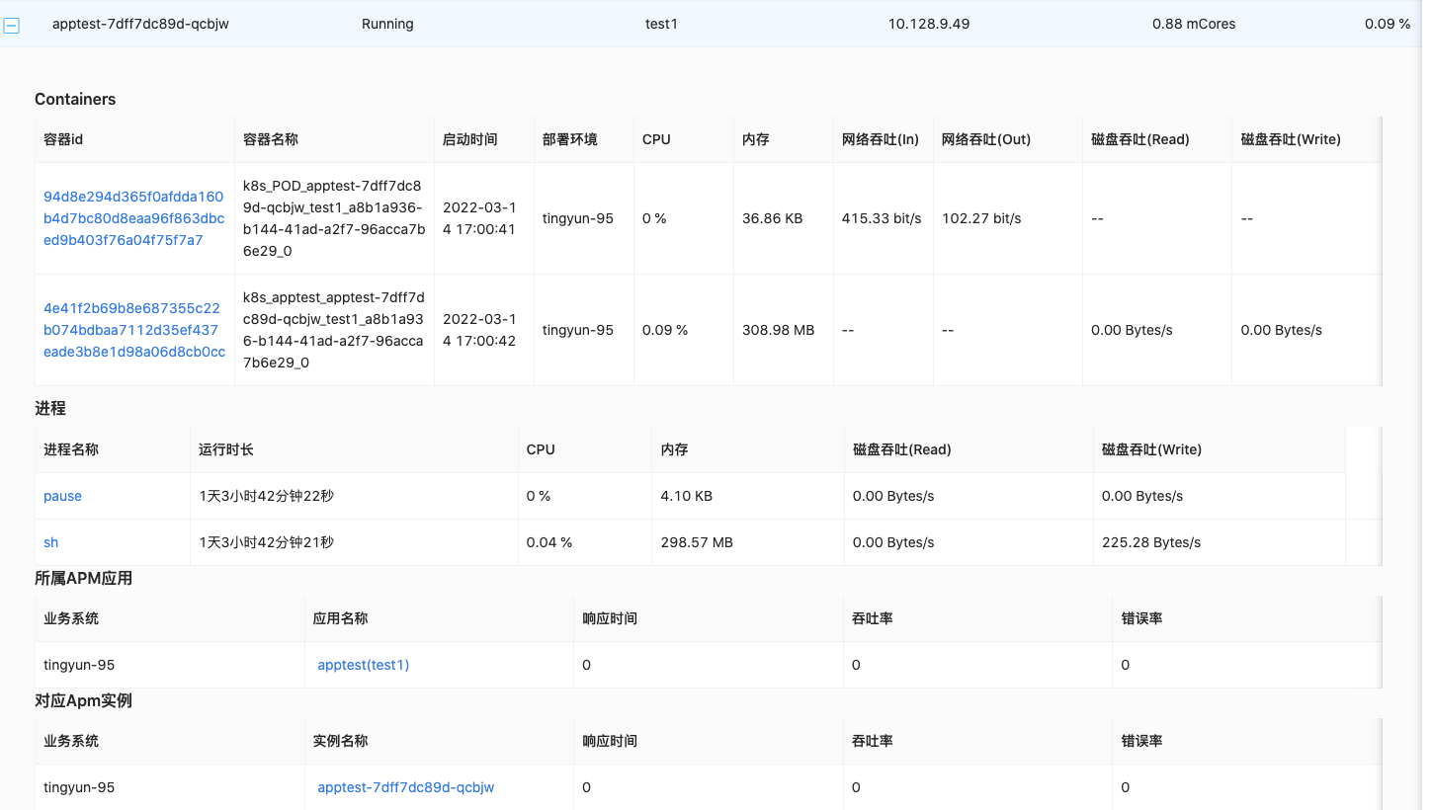The height and width of the screenshot is (810, 1432).
Task: Click the 415.33 bit/s network in value
Action: pyautogui.click(x=882, y=218)
